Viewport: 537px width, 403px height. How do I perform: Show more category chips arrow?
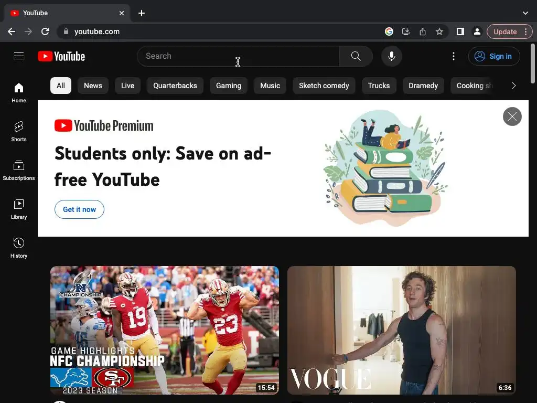point(513,86)
